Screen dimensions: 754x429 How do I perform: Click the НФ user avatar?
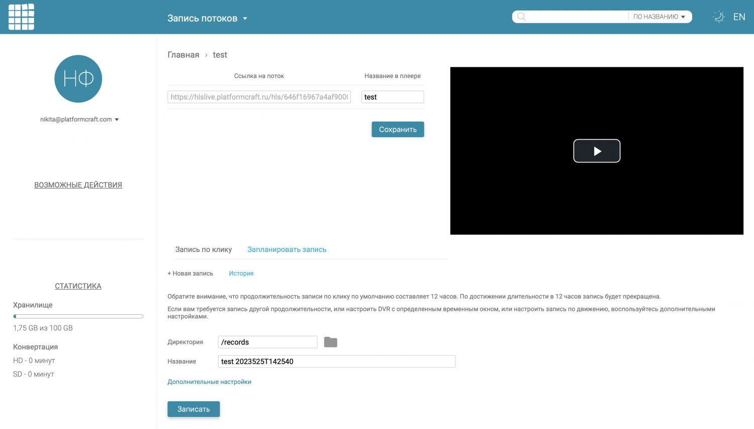[78, 79]
